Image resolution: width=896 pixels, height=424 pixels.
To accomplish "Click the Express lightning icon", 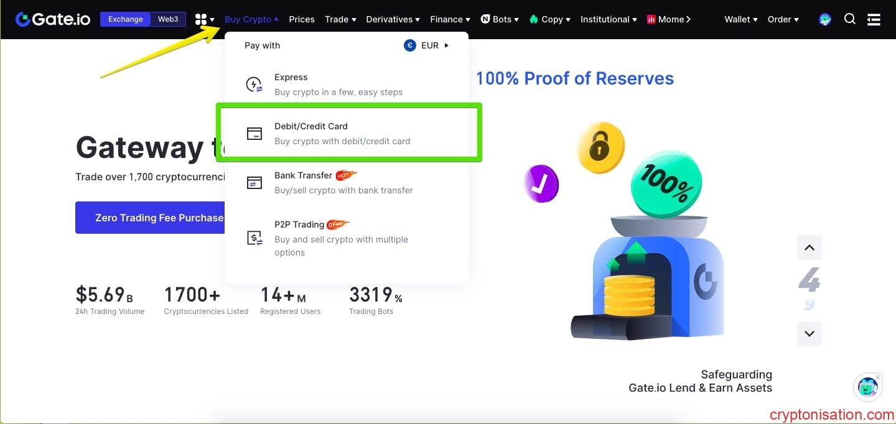I will click(254, 85).
